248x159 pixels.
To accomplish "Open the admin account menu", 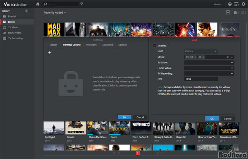I will click(x=218, y=4).
